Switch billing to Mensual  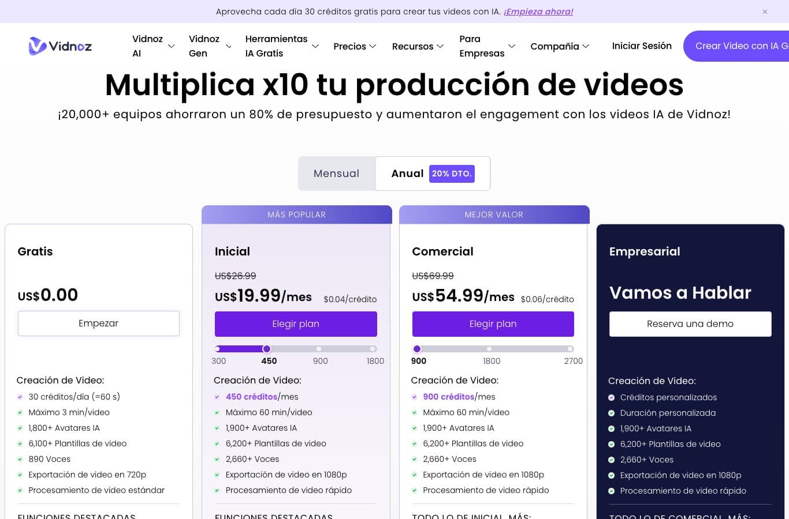coord(336,174)
